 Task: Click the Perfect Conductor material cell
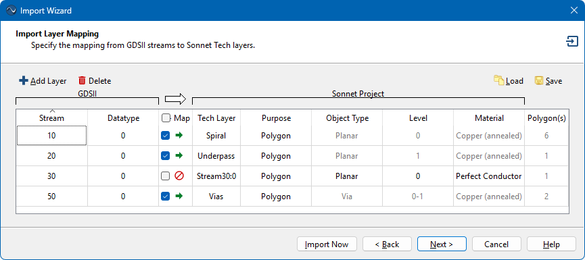[x=489, y=176]
